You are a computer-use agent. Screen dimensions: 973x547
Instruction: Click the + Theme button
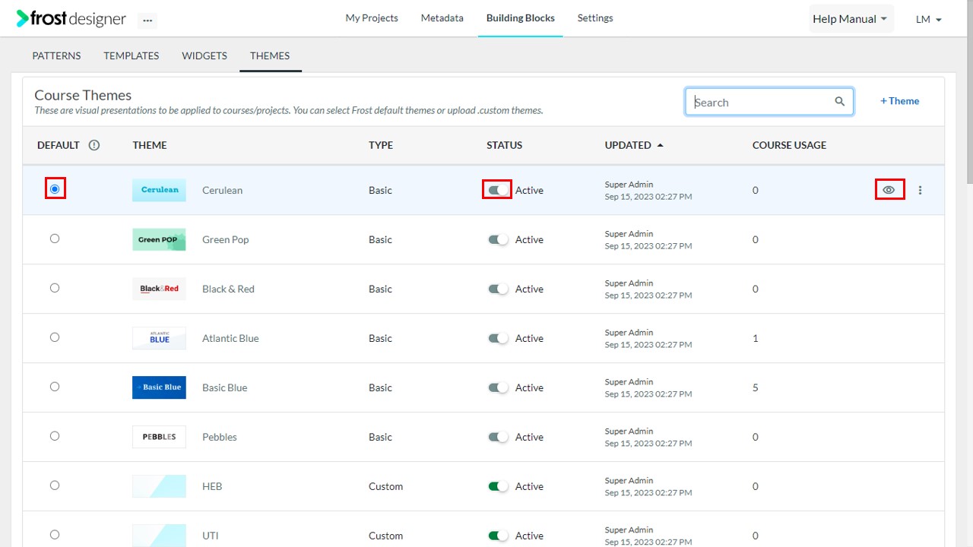point(900,101)
